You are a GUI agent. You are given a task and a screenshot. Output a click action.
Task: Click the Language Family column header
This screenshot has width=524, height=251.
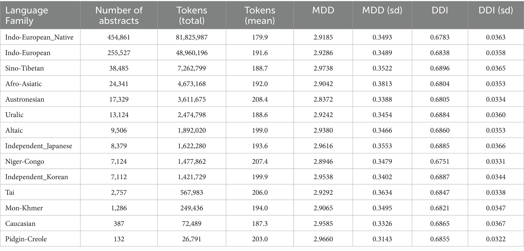point(27,15)
